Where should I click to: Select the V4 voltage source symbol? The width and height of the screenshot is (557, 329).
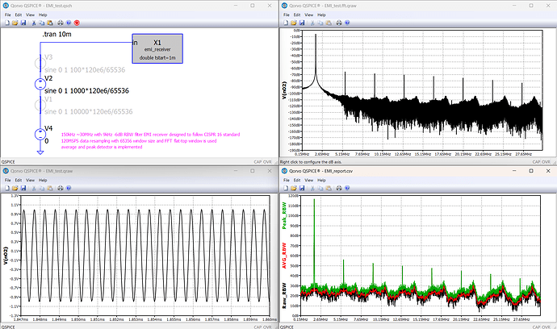[x=40, y=134]
